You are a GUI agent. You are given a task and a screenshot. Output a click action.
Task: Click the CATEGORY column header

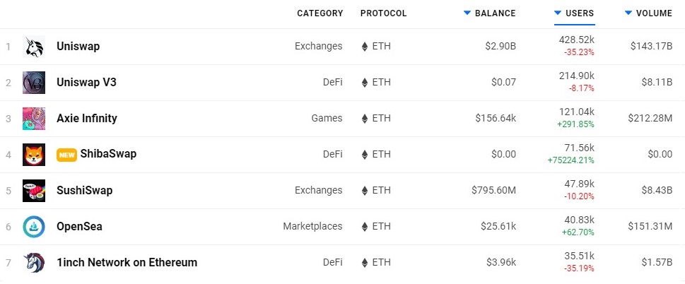point(320,13)
